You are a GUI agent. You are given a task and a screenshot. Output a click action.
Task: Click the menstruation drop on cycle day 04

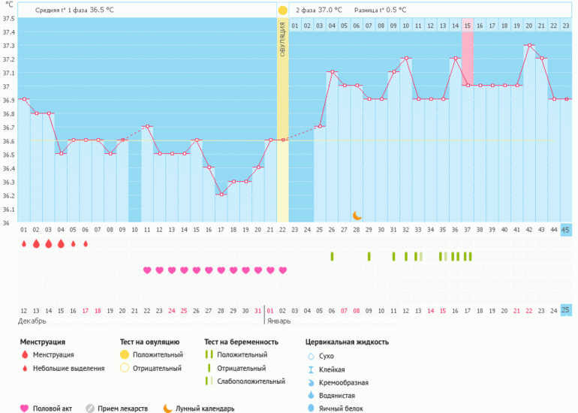point(61,243)
